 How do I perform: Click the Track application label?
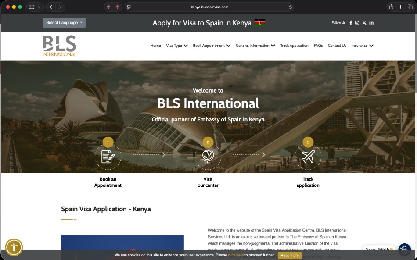308,182
